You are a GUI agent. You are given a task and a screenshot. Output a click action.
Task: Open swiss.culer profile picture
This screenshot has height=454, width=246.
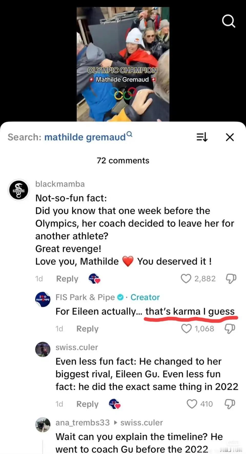(x=43, y=349)
